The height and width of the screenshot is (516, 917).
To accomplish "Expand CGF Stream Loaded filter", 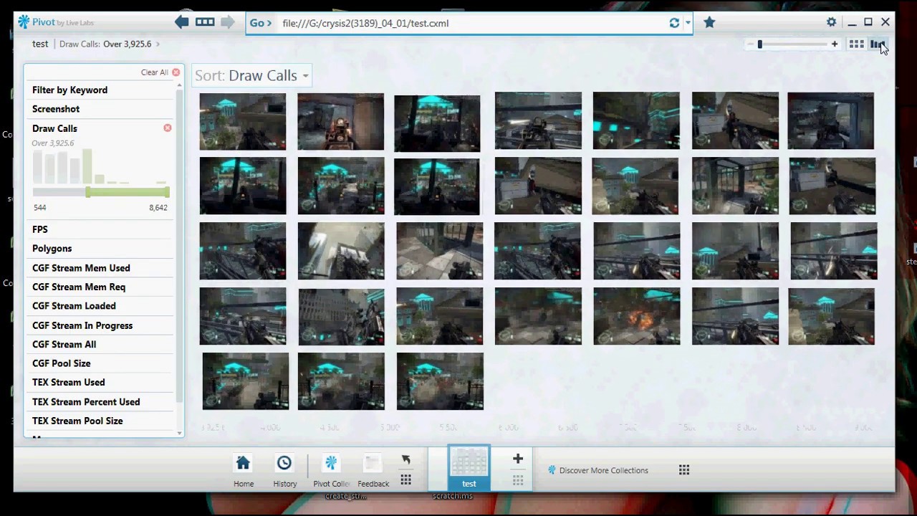I will pos(74,306).
